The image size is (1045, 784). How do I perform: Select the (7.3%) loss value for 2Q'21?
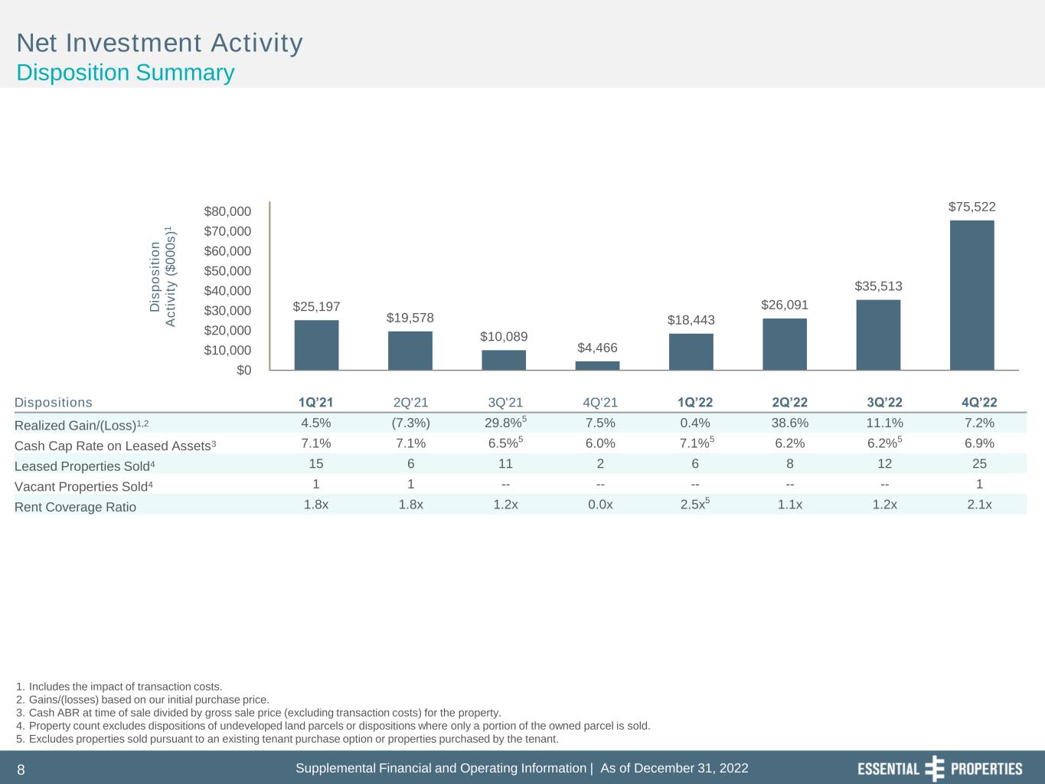coord(410,423)
